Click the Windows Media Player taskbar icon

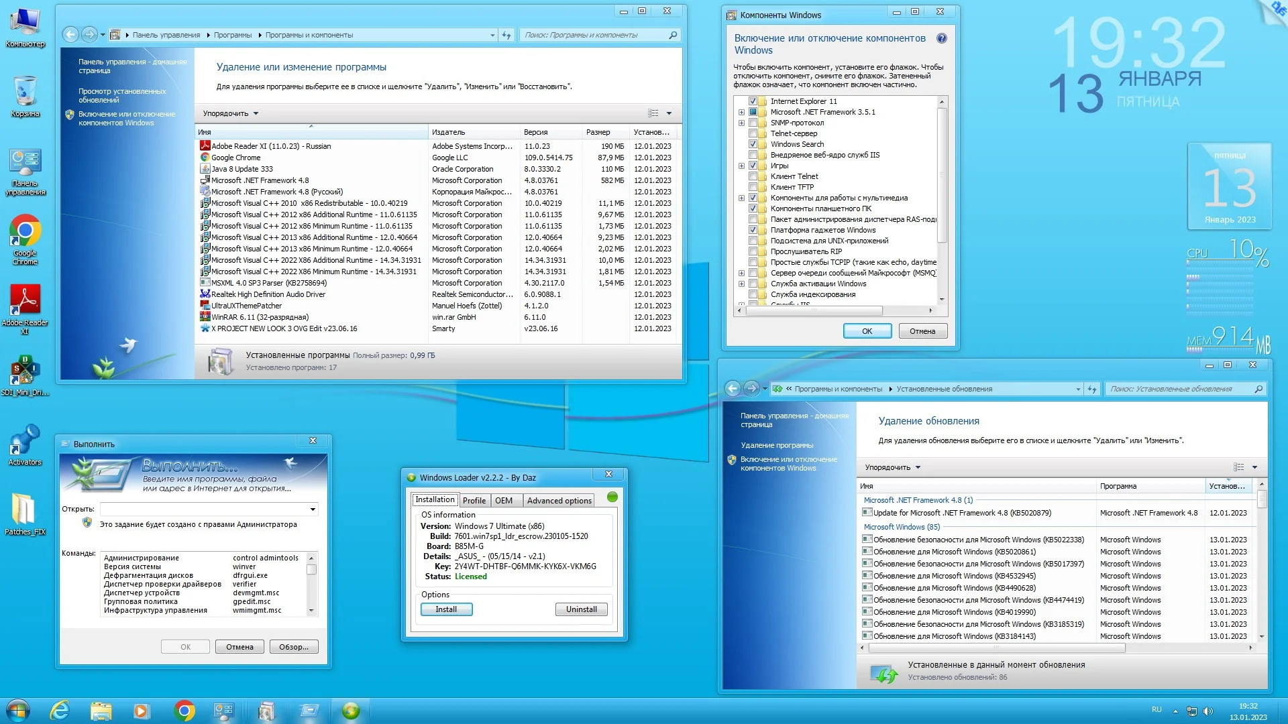pos(142,711)
